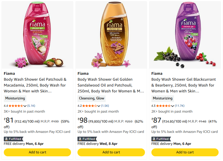223x161 pixels.
Task: Add Golden Sandalwood Oil gel to cart
Action: coord(111,152)
